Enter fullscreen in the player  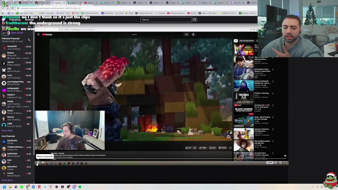(285, 163)
